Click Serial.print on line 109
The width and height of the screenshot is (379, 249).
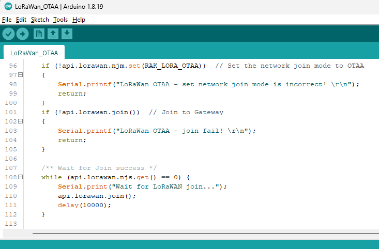[x=82, y=186]
